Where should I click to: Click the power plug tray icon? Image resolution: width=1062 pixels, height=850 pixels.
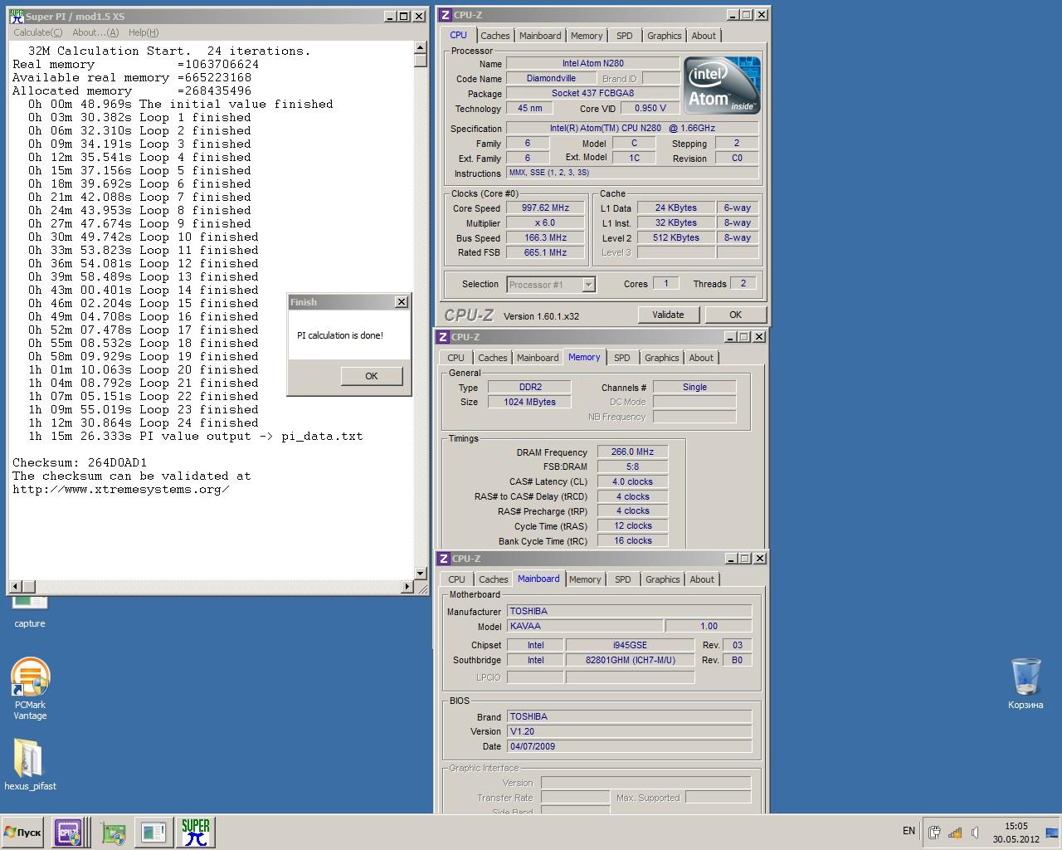point(934,833)
